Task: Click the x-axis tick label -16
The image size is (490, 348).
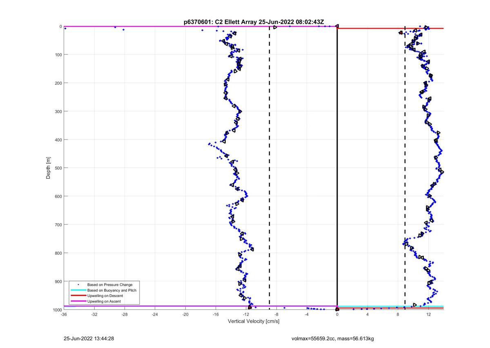Action: point(216,314)
